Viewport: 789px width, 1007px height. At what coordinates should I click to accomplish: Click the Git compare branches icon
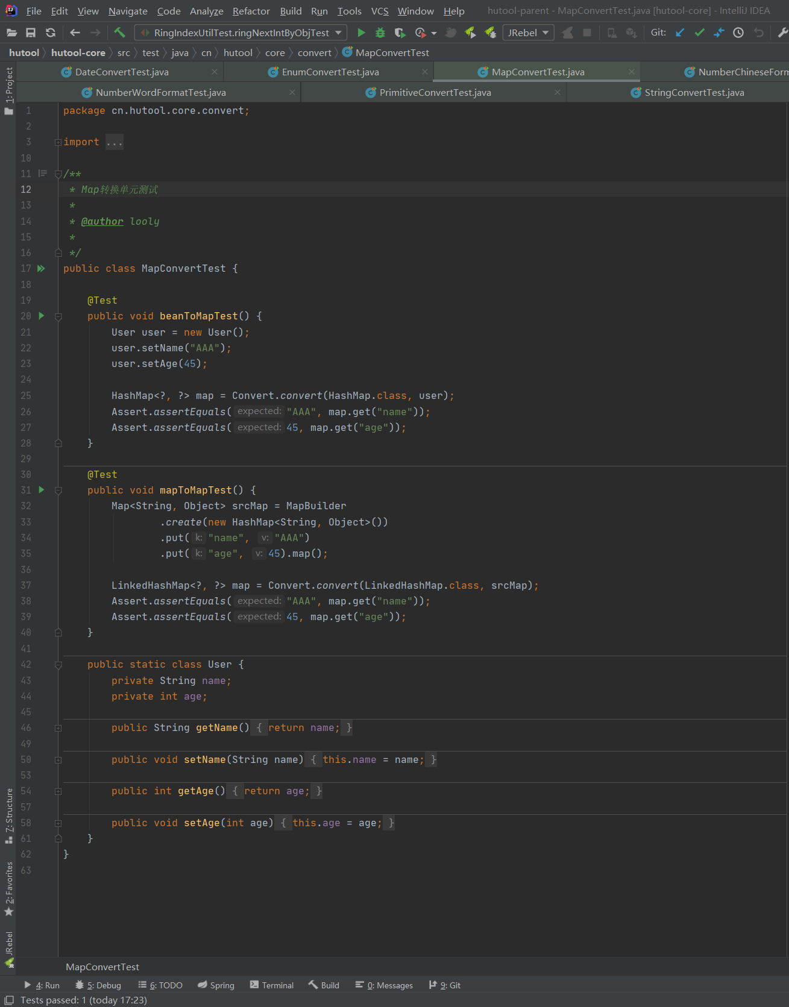coord(718,33)
